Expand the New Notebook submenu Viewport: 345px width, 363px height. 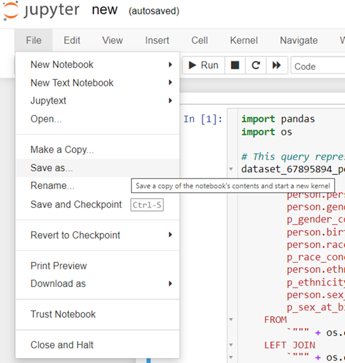click(x=98, y=65)
